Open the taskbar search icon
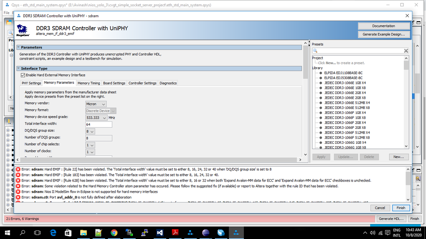This screenshot has width=426, height=239. [x=23, y=233]
